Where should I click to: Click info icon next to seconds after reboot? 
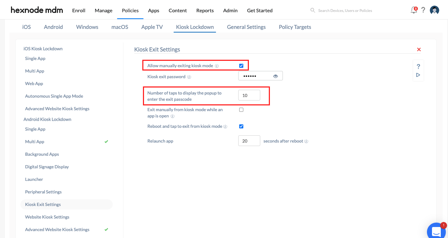pos(306,141)
